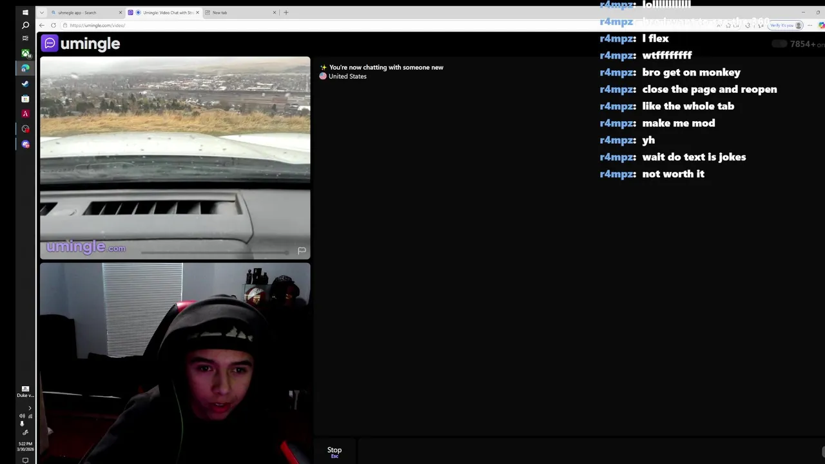Screen dimensions: 825x464
Task: Click 'Verify it's you' profile button
Action: click(785, 25)
